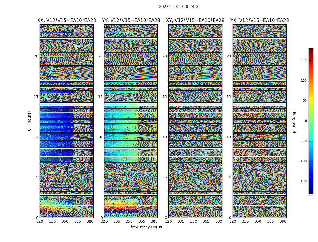This screenshot has width=318, height=242.
Task: Select the 'YX, V12*V15=EA10*EA28' panel title
Action: [x=260, y=21]
